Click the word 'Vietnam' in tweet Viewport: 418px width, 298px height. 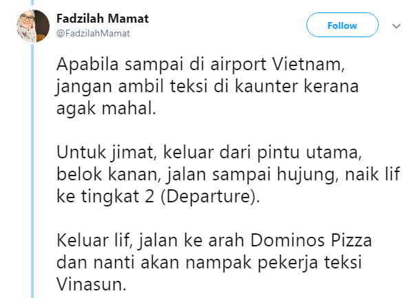coord(306,65)
